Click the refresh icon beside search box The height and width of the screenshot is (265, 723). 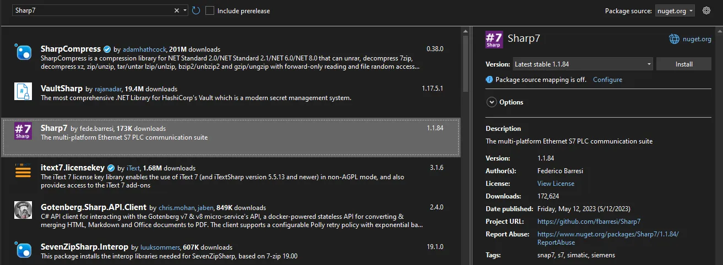coord(196,10)
